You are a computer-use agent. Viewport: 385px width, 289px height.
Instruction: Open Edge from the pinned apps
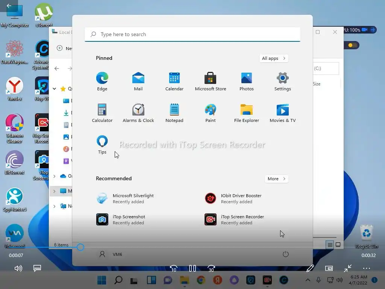pos(102,81)
